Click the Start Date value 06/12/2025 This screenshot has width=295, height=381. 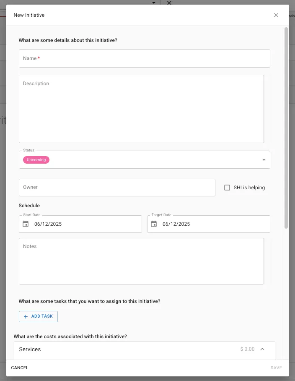point(48,224)
